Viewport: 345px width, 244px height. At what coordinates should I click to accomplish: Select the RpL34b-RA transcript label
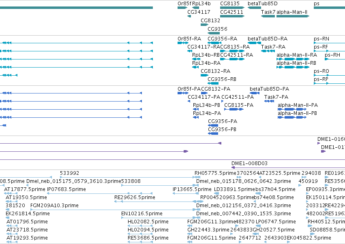tap(206, 63)
